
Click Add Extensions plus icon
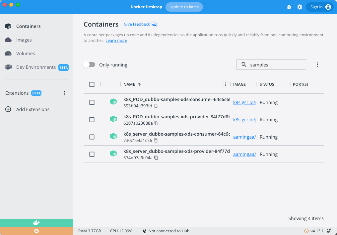point(8,109)
